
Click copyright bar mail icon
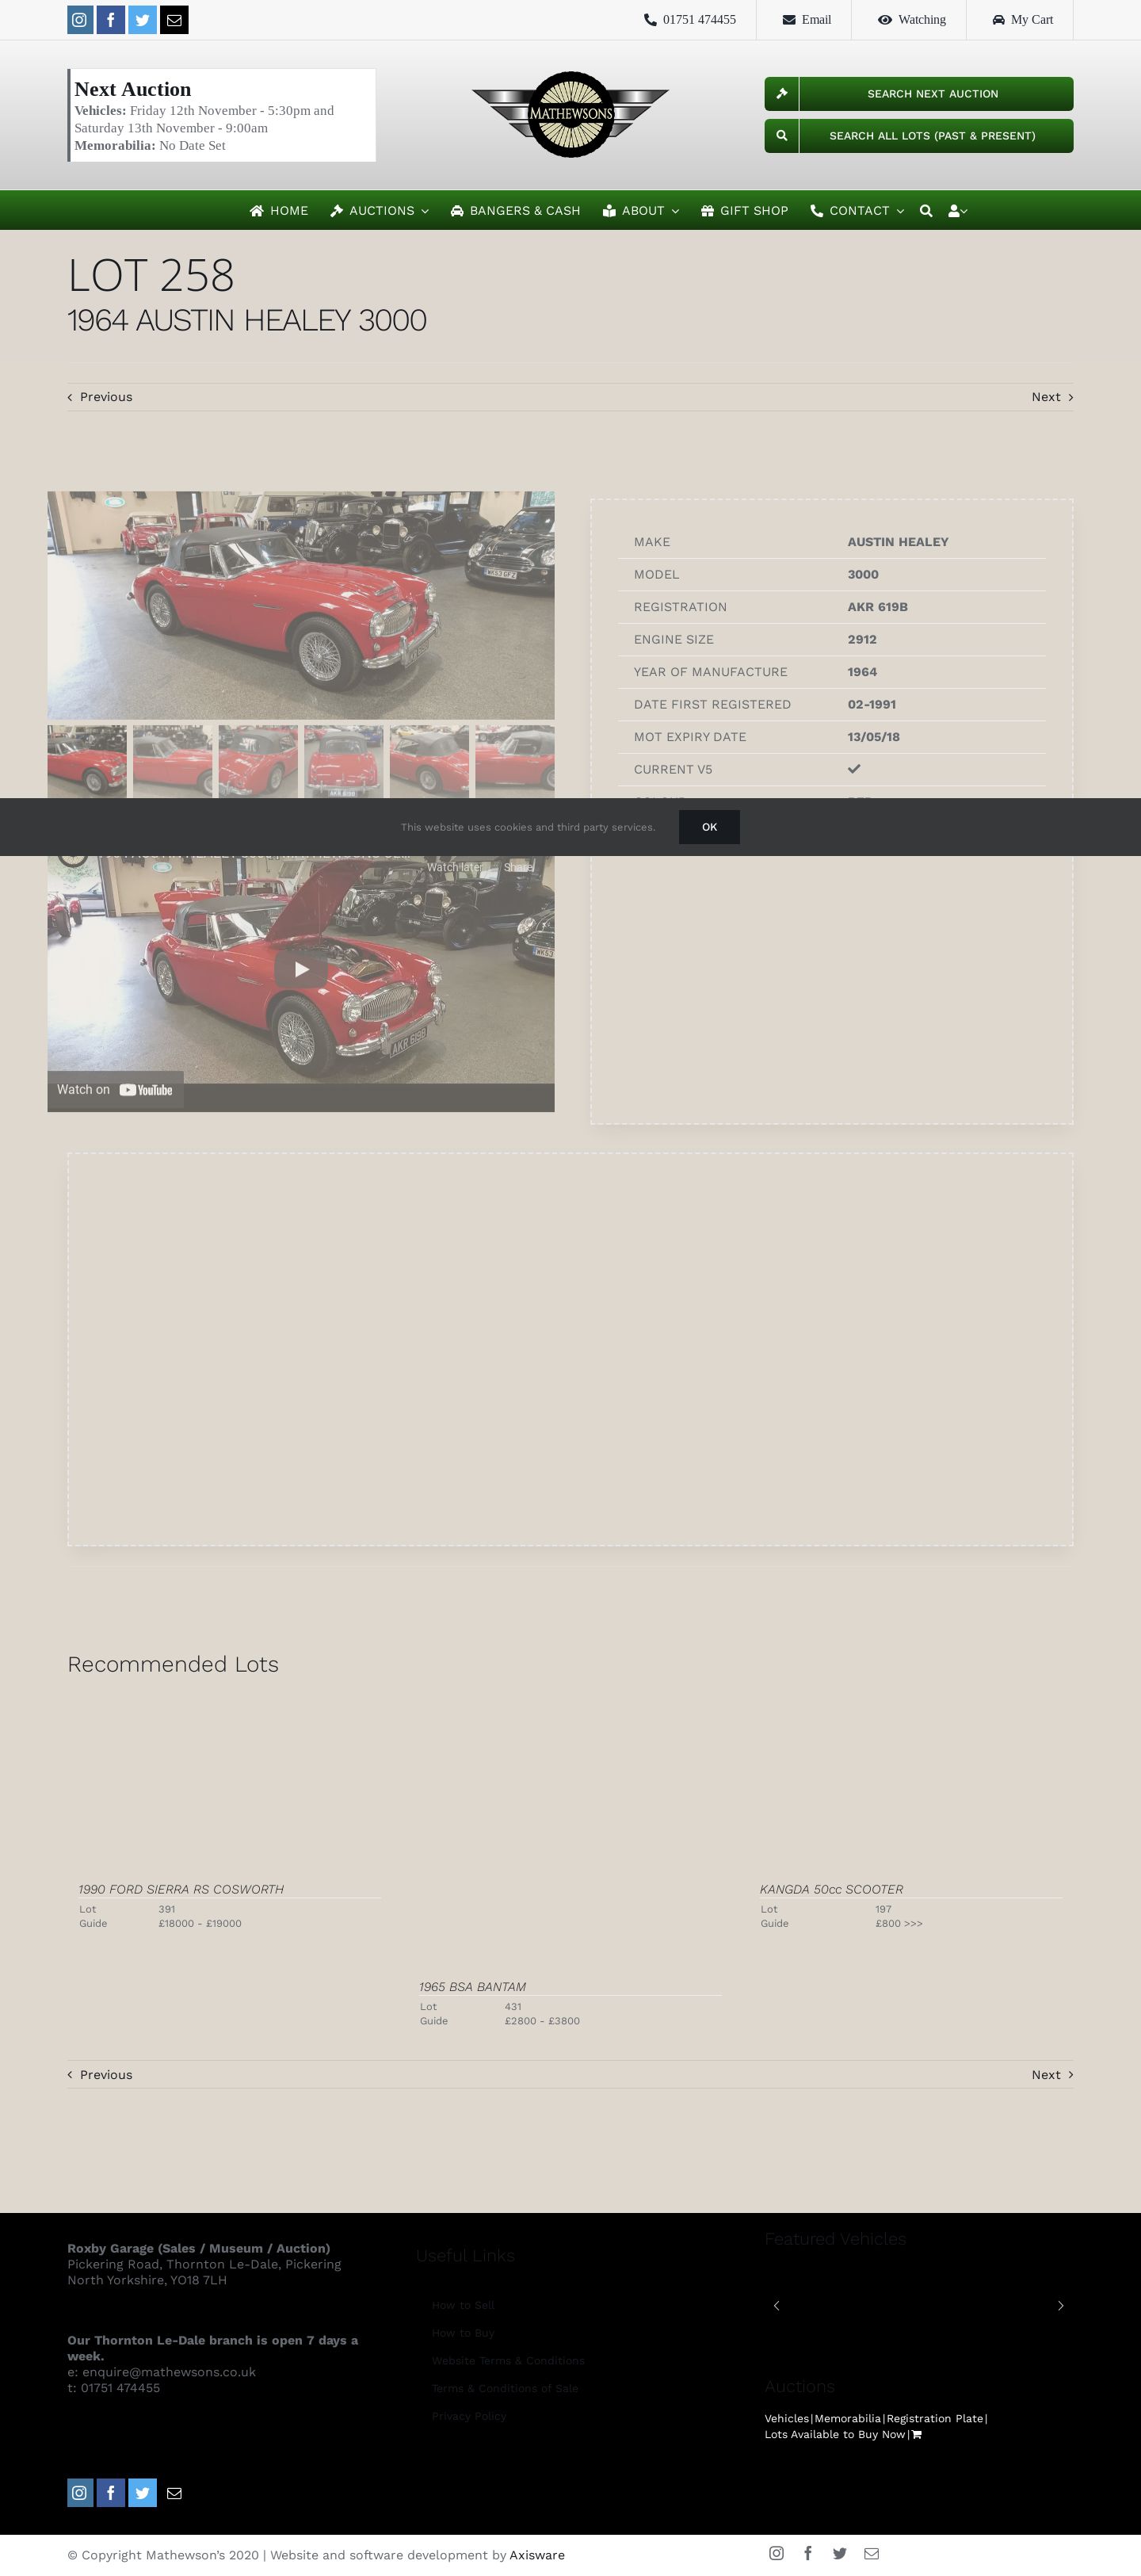point(872,2553)
